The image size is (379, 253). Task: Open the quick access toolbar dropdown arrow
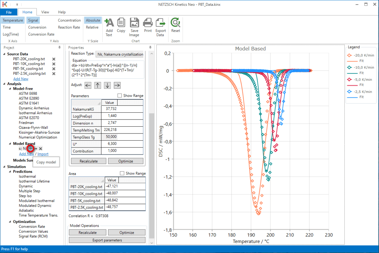point(17,4)
